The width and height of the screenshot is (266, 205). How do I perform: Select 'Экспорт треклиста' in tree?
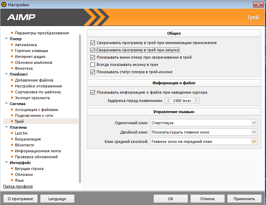[x=32, y=98]
